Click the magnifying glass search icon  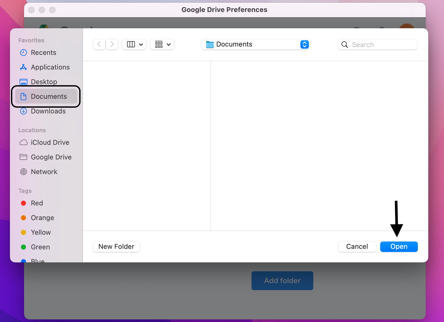[x=345, y=45]
